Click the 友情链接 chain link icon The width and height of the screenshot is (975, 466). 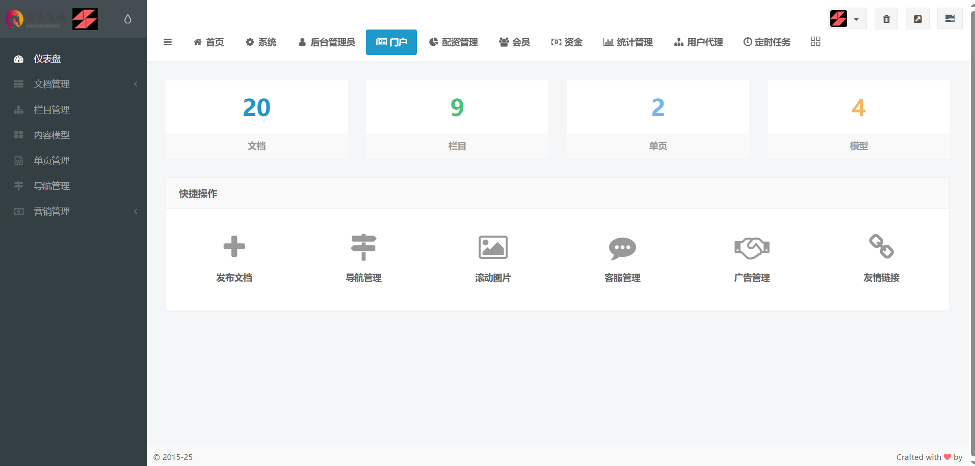[881, 246]
